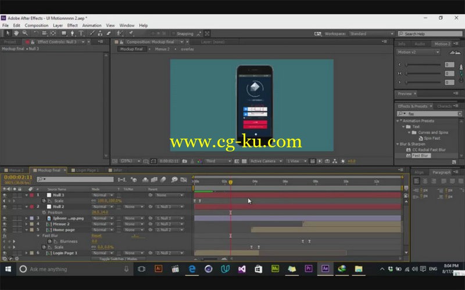Hide the Null 2 layer eye
The width and height of the screenshot is (465, 290).
click(x=5, y=207)
